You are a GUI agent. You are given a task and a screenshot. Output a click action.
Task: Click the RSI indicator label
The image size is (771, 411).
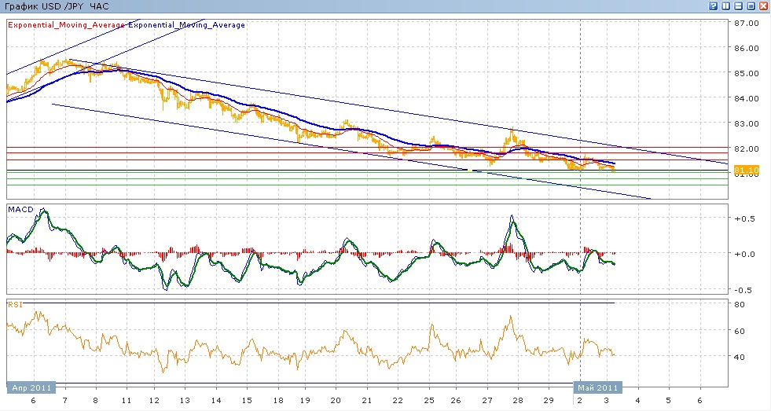tap(14, 303)
